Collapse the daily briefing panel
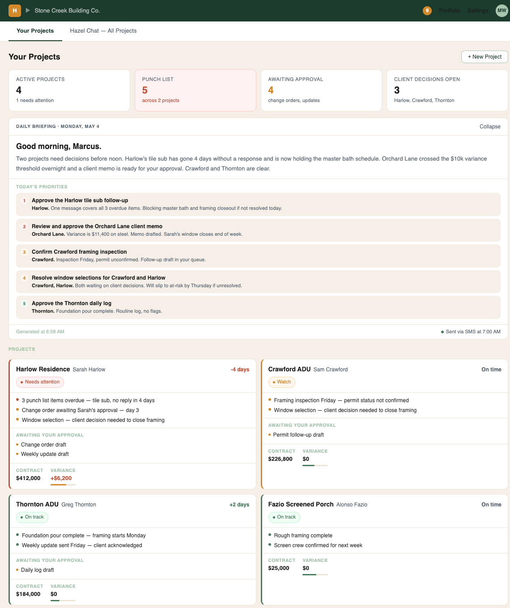The width and height of the screenshot is (510, 608). (x=490, y=127)
